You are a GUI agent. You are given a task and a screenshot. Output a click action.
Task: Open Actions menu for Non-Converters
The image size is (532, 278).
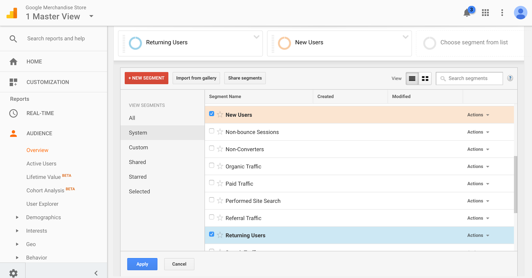(x=478, y=149)
